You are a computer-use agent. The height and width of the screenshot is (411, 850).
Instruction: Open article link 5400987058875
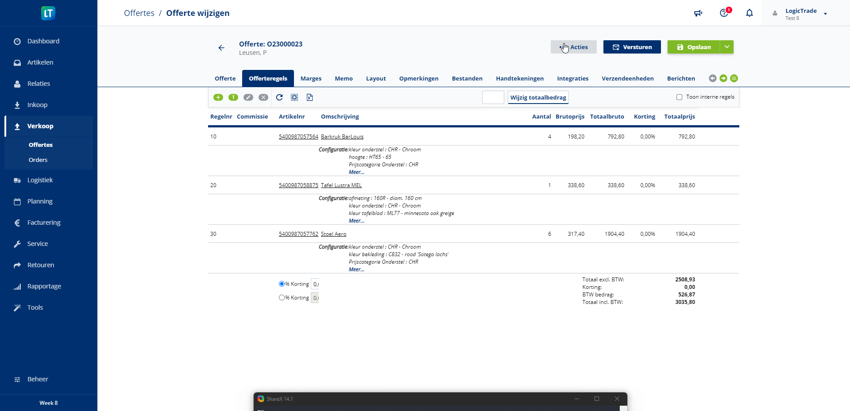pyautogui.click(x=298, y=185)
